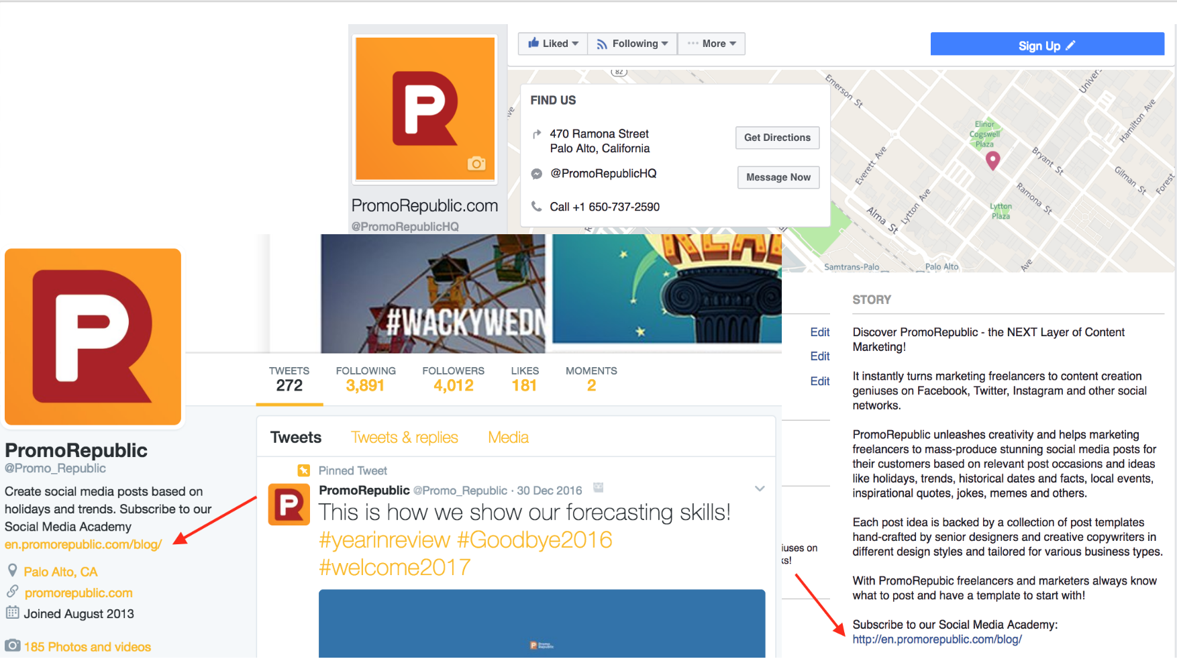Switch to the Media tab
The width and height of the screenshot is (1177, 659).
tap(509, 438)
